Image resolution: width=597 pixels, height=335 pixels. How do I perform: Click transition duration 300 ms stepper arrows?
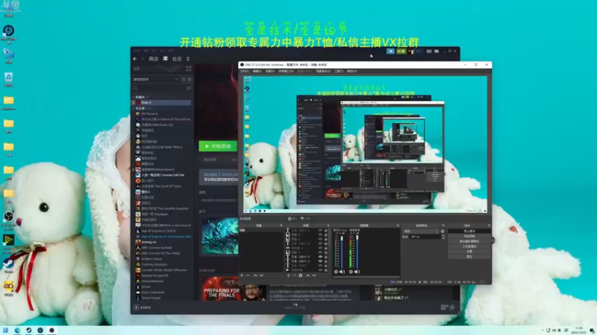coord(443,237)
